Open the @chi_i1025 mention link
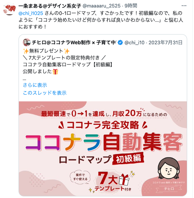 coord(31,13)
